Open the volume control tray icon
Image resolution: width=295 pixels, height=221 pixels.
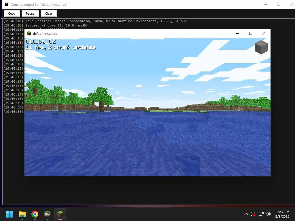[x=268, y=214]
